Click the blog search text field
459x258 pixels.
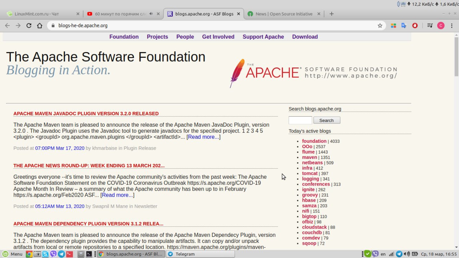(300, 120)
